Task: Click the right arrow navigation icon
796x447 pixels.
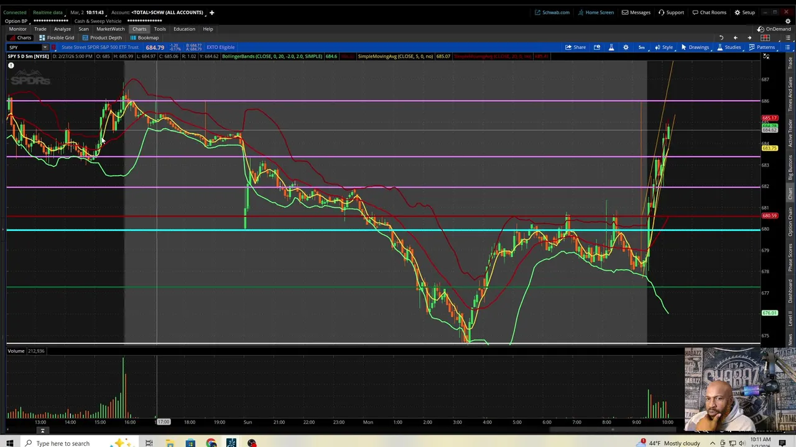Action: [749, 38]
